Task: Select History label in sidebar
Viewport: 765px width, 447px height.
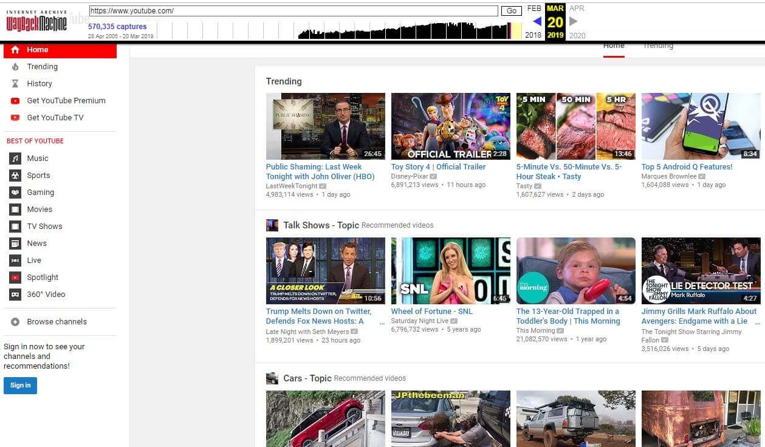Action: [x=39, y=84]
